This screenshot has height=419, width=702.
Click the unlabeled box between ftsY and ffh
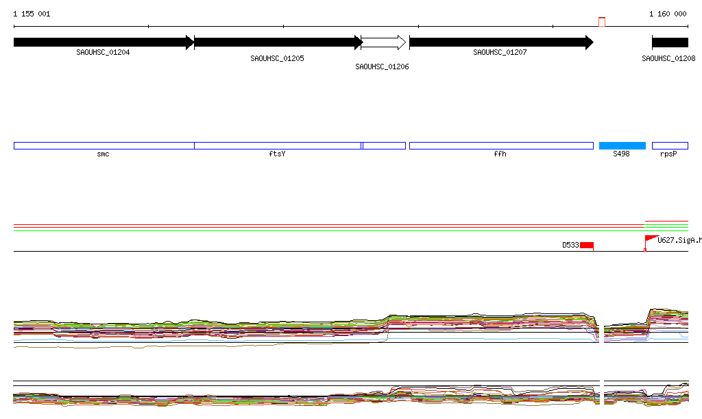(x=383, y=145)
